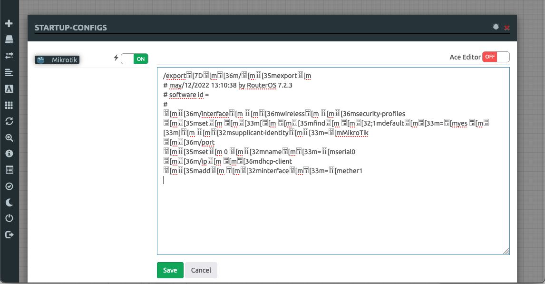Click the Mikrotik router device icon
This screenshot has height=284, width=545.
(41, 60)
